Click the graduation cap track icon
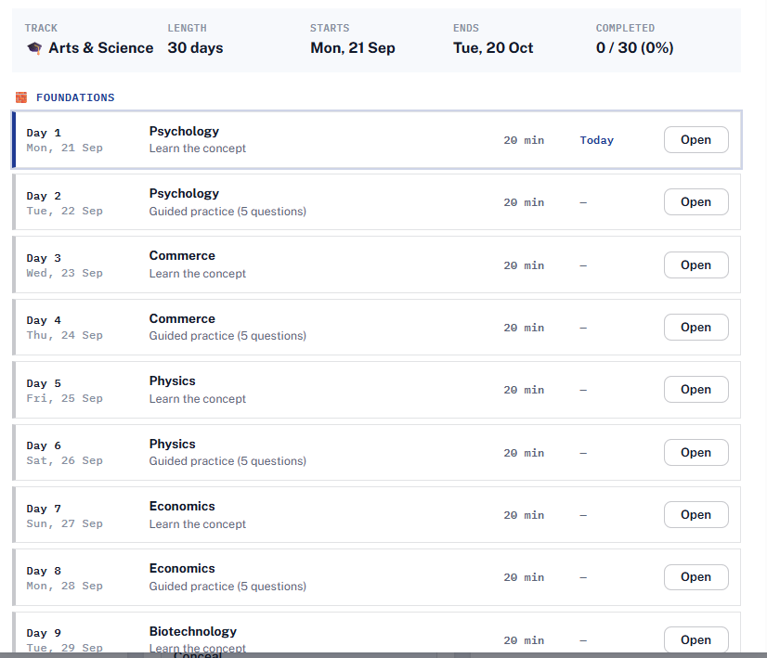This screenshot has height=658, width=767. point(34,48)
